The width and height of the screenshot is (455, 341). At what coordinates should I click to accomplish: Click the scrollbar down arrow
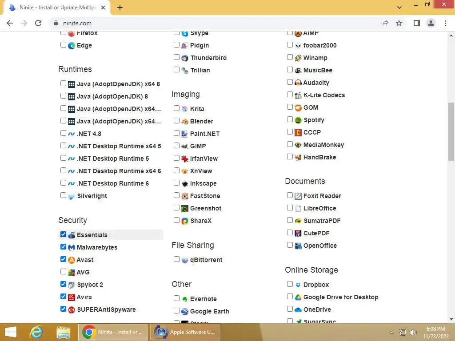tap(451, 320)
